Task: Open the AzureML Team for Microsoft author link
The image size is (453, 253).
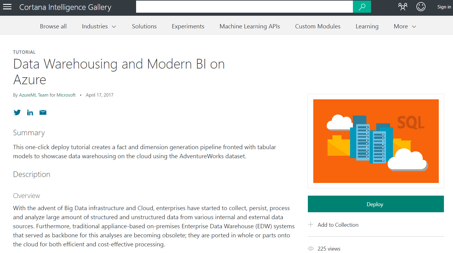Action: pos(47,95)
